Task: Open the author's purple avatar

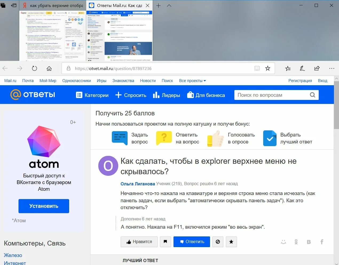Action: click(x=108, y=166)
